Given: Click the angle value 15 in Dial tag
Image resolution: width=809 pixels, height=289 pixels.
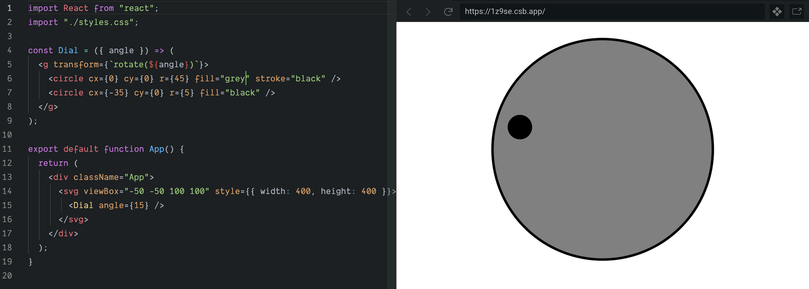Looking at the screenshot, I should coord(139,205).
